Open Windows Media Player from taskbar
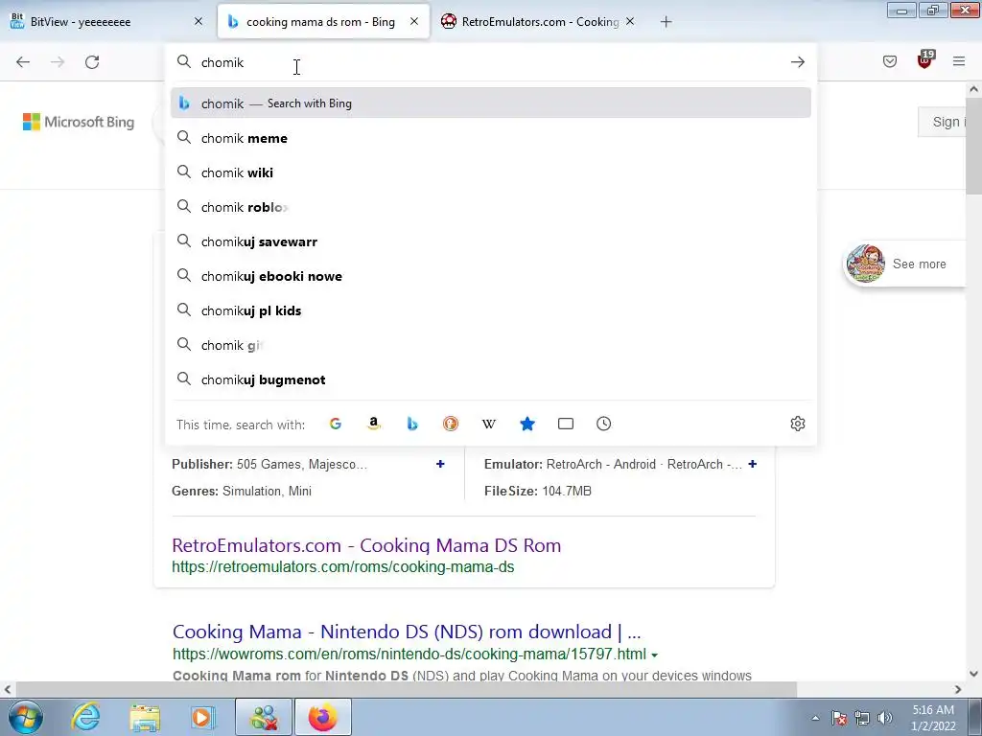This screenshot has height=736, width=982. pyautogui.click(x=203, y=717)
